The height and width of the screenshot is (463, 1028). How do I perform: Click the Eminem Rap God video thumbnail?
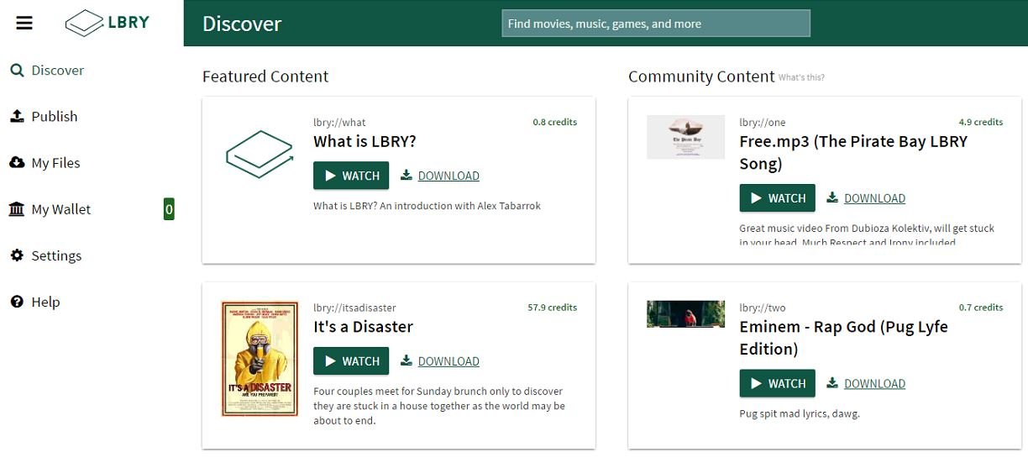[x=685, y=314]
